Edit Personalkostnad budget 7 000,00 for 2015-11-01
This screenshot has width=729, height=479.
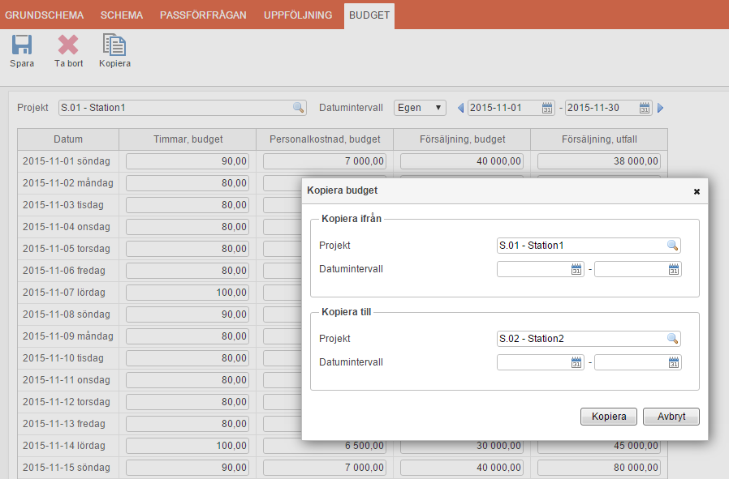click(x=325, y=161)
